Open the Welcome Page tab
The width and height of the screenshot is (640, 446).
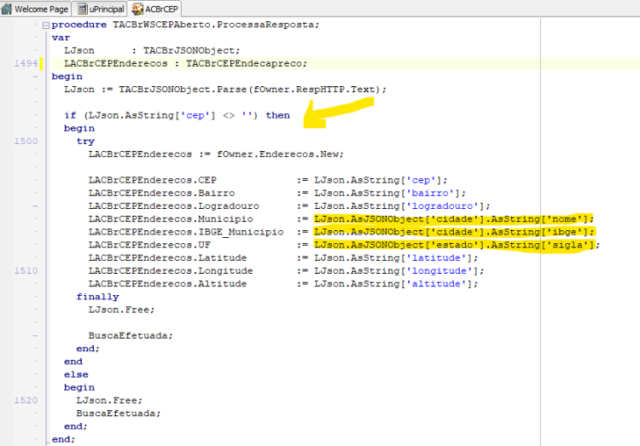point(36,9)
